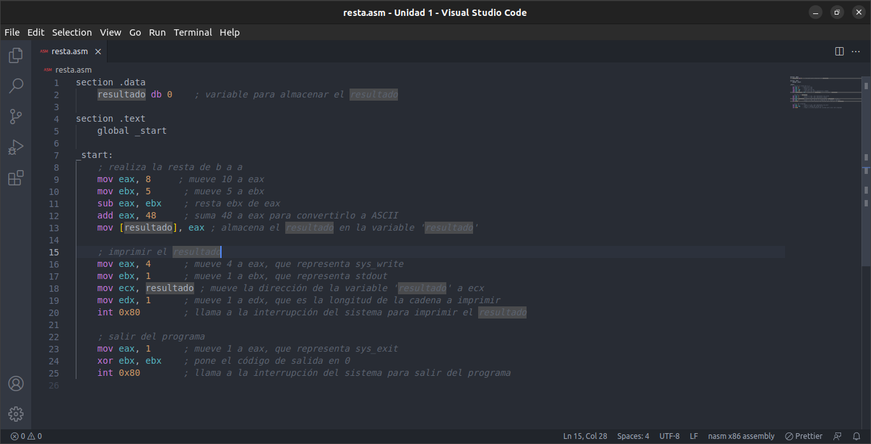Viewport: 871px width, 444px height.
Task: Open the Run and Debug view icon
Action: click(16, 147)
